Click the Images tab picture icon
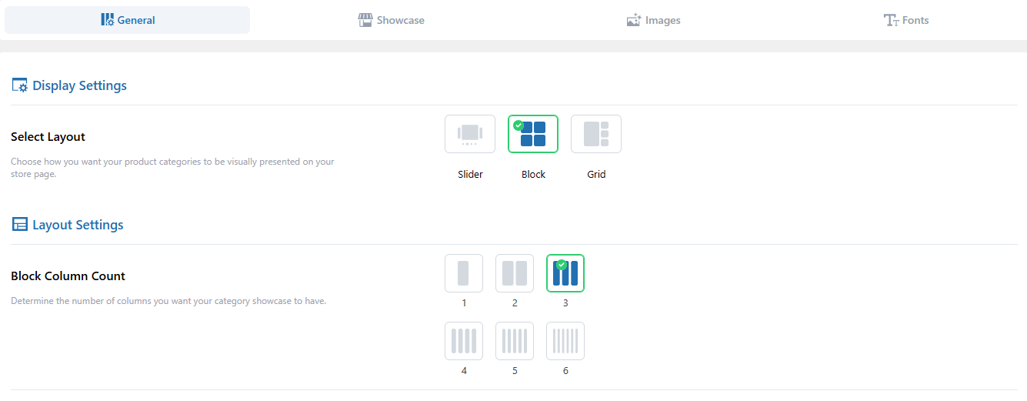Viewport: 1027px width, 401px height. (634, 20)
